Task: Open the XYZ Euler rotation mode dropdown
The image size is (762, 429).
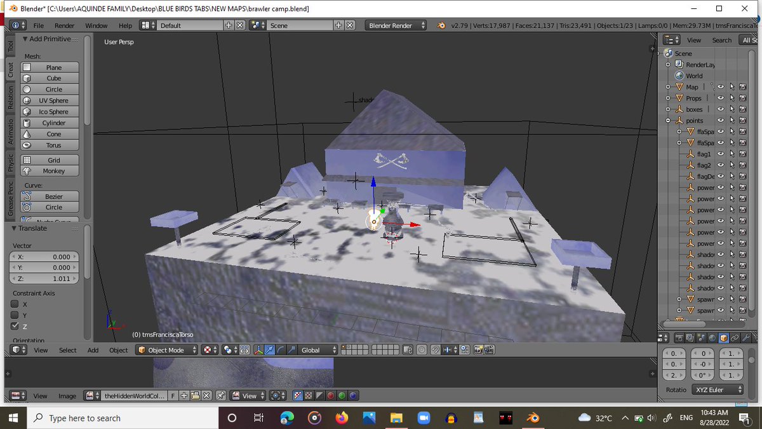Action: pos(717,390)
